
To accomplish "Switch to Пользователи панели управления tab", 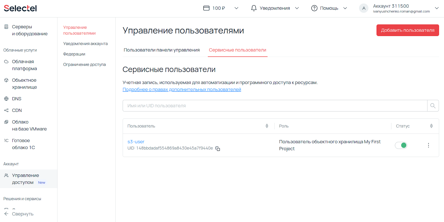I will pos(162,50).
